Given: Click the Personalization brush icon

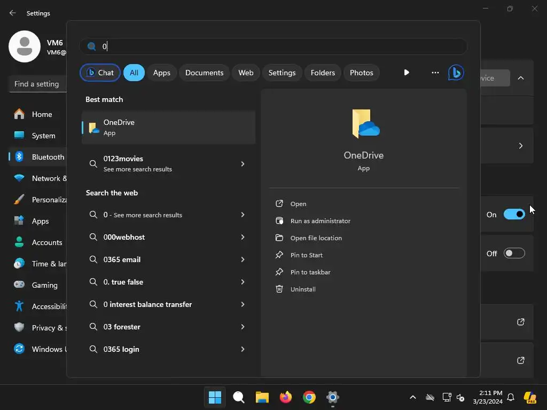Looking at the screenshot, I should click(19, 200).
